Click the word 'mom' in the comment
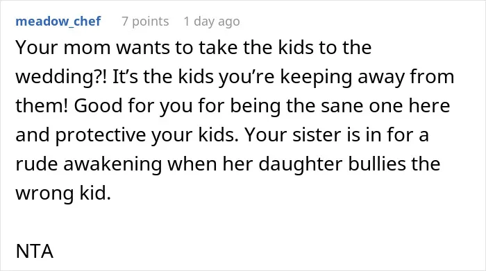This screenshot has width=486, height=271. coord(87,48)
